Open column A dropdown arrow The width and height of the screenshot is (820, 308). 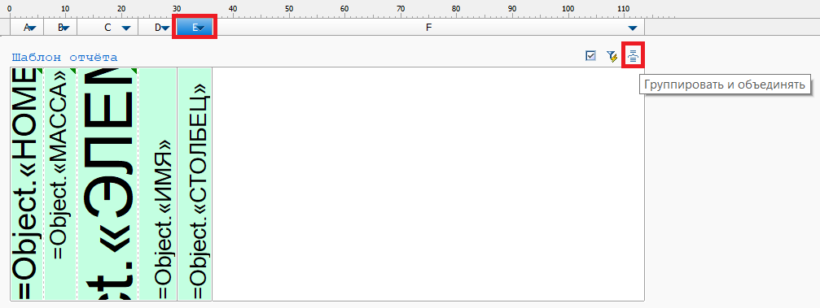(32, 28)
